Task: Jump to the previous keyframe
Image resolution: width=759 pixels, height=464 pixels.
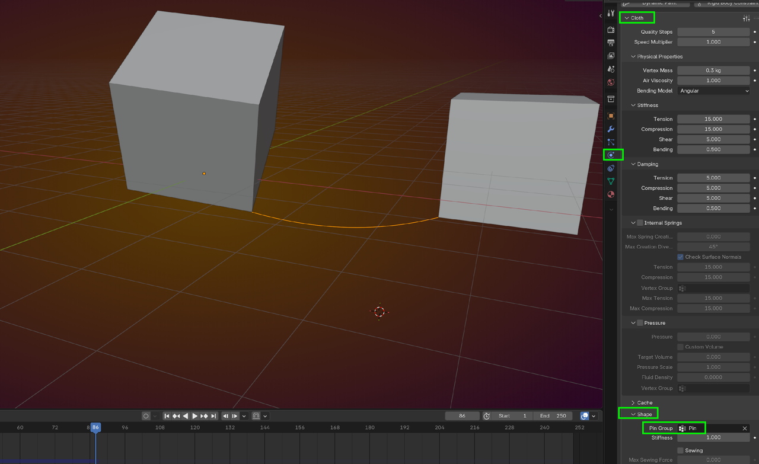Action: pyautogui.click(x=176, y=416)
